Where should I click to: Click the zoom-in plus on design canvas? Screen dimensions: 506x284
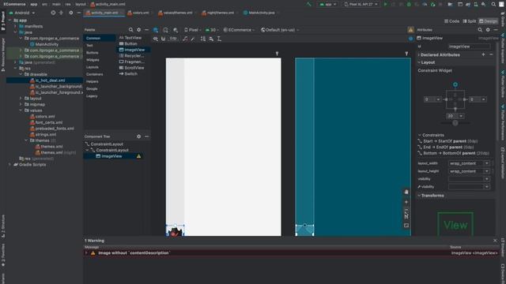click(406, 202)
